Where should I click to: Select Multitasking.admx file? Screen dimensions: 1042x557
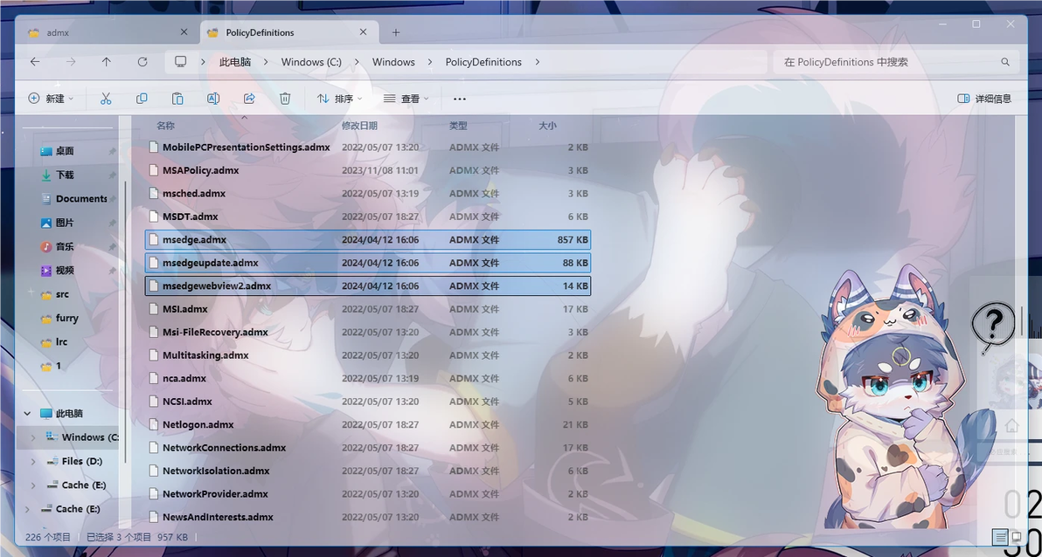(368, 355)
